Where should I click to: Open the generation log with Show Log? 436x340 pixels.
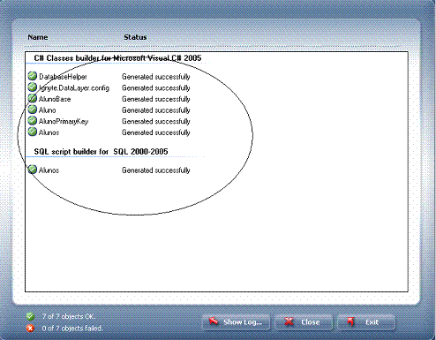[237, 322]
